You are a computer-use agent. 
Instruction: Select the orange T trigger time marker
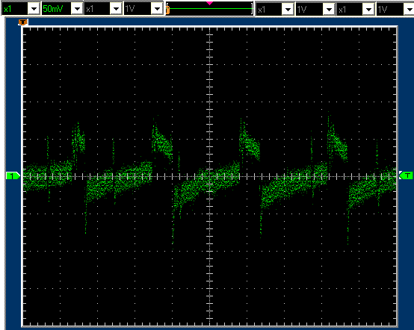pyautogui.click(x=23, y=22)
